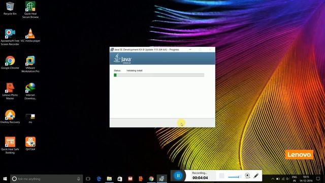Open the orange document app taskbar icon
This screenshot has height=183, width=325.
pos(141,178)
